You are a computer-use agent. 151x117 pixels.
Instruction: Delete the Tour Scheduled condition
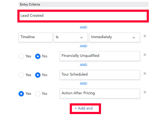coord(145,74)
